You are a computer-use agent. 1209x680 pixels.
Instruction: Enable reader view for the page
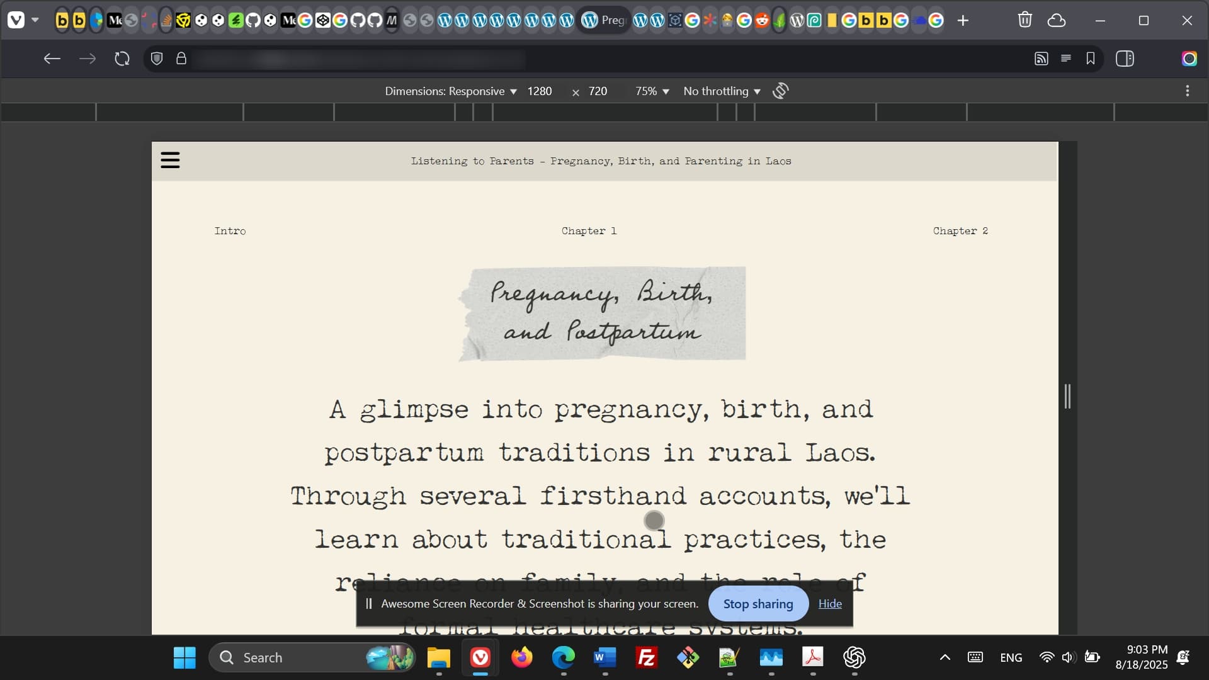pos(1067,58)
